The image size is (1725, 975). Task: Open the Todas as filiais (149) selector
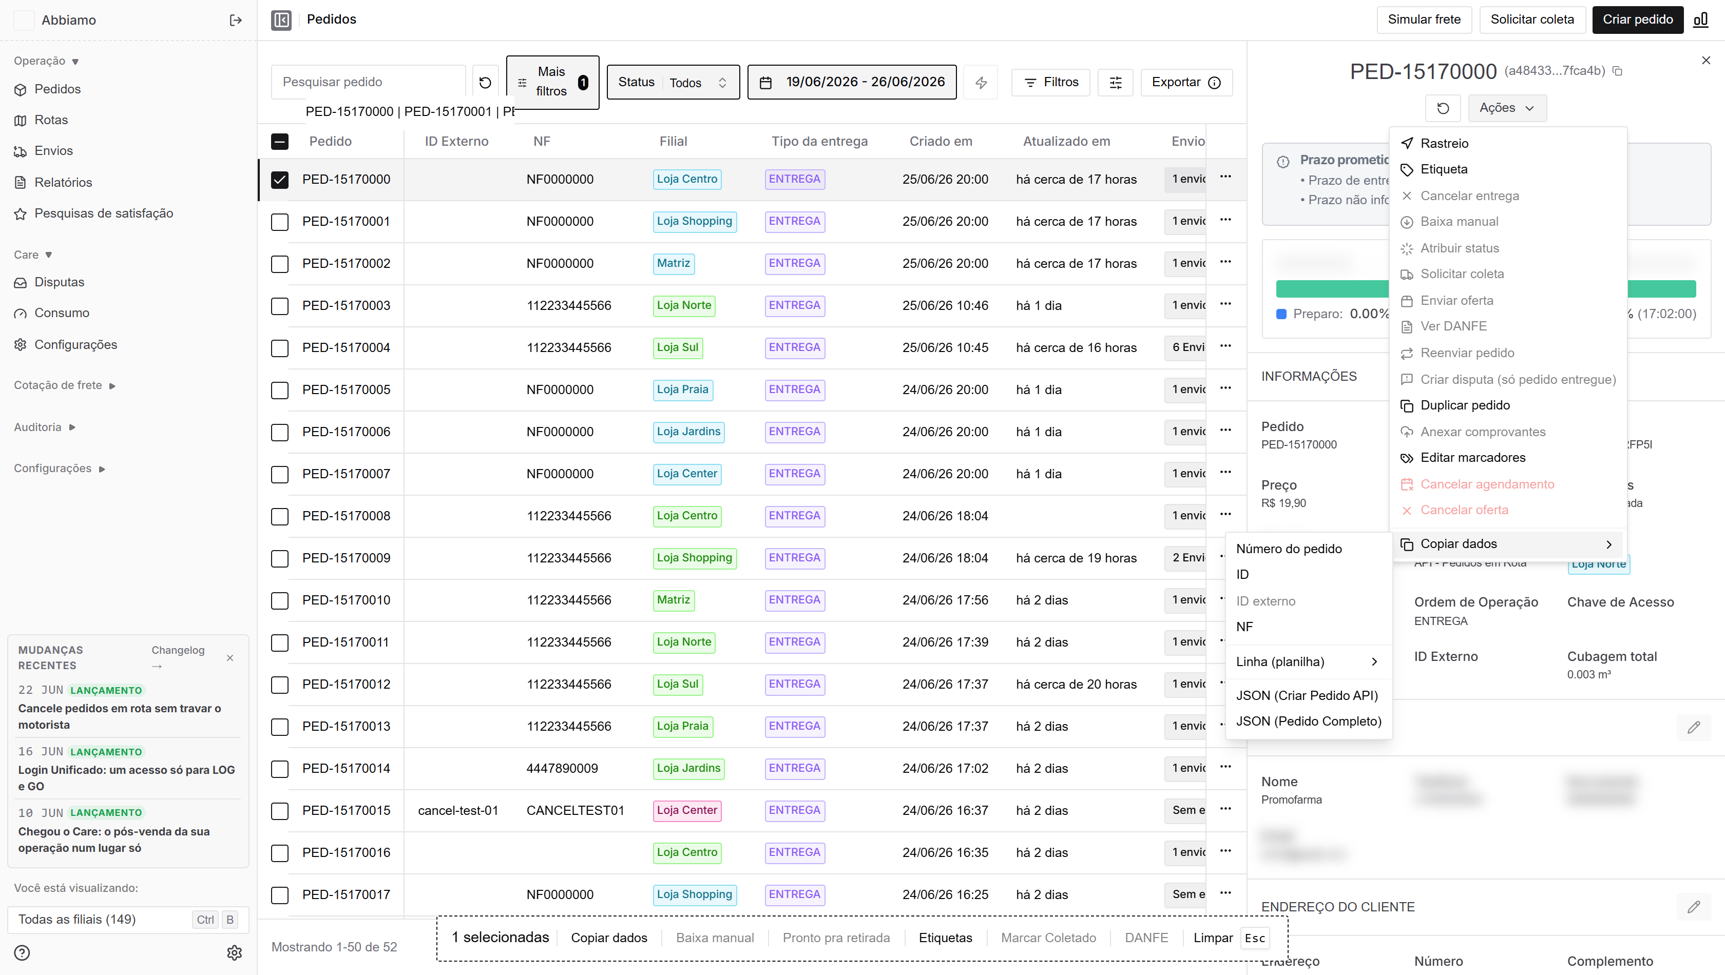coord(128,920)
